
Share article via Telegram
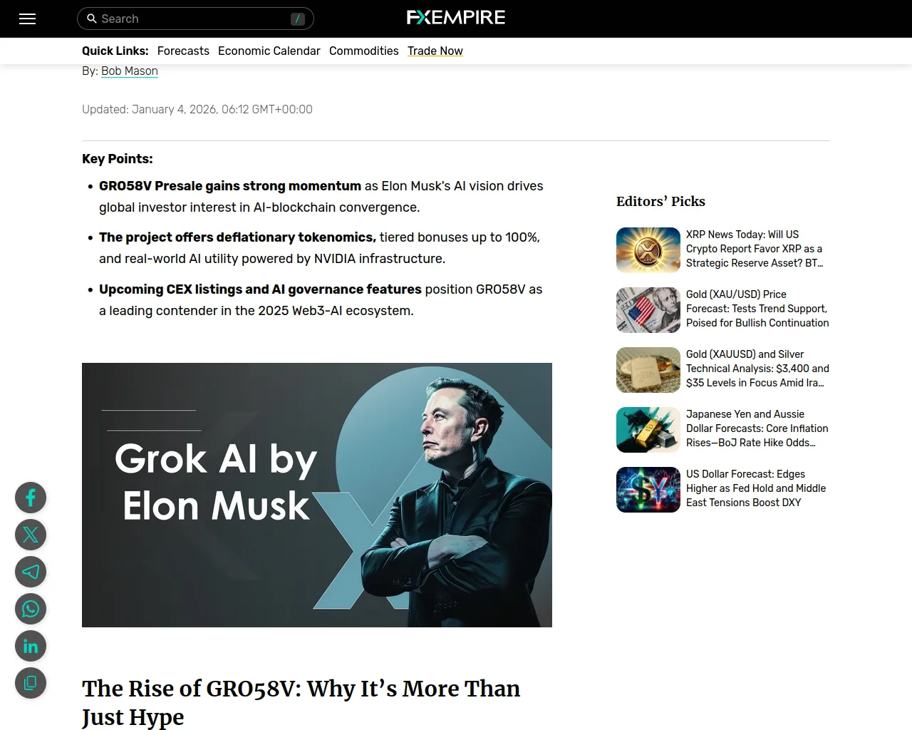tap(31, 572)
